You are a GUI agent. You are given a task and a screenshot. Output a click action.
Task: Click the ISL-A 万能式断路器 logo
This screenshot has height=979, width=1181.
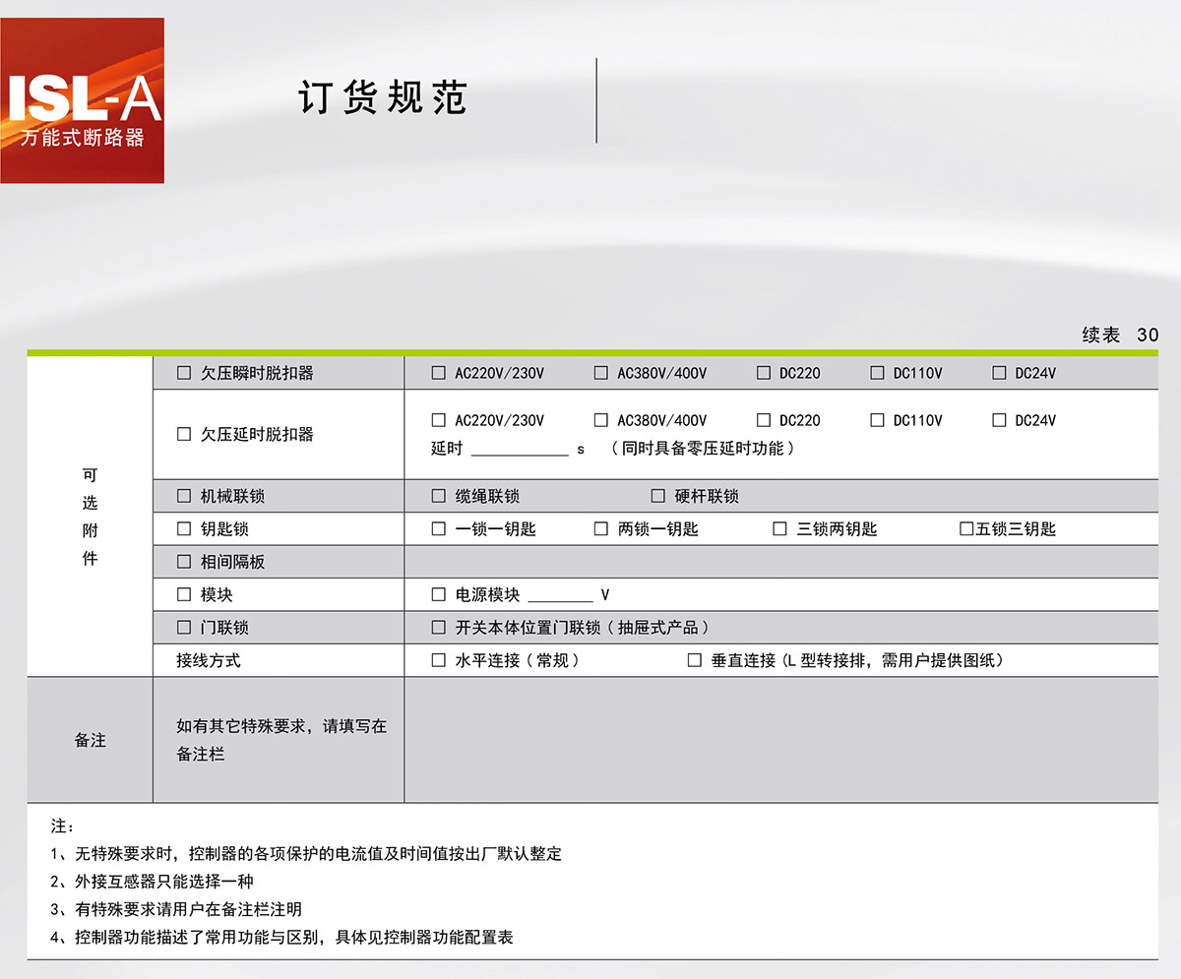pos(83,100)
